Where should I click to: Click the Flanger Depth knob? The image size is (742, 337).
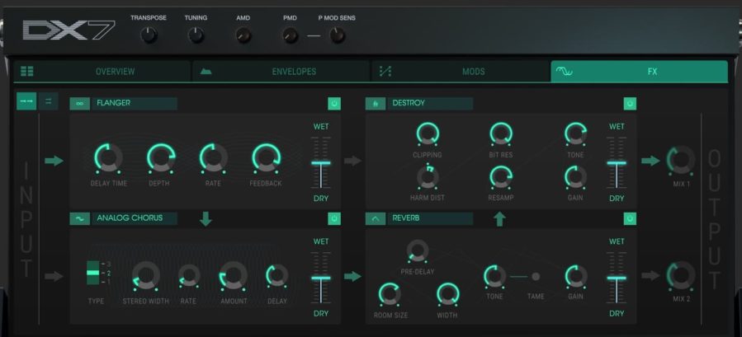tap(161, 158)
